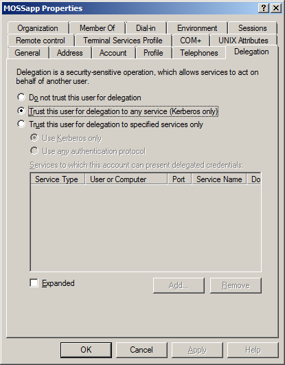This screenshot has width=285, height=365.
Task: Sort by User or Computer column
Action: coord(126,179)
